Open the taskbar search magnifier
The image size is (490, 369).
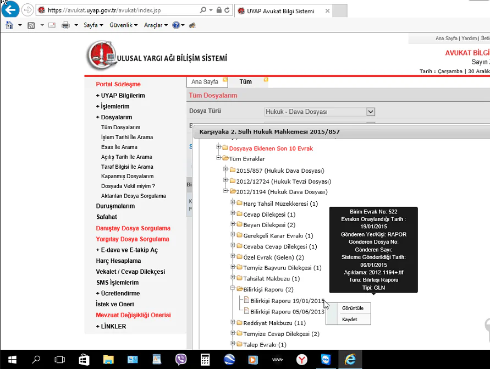coord(36,360)
